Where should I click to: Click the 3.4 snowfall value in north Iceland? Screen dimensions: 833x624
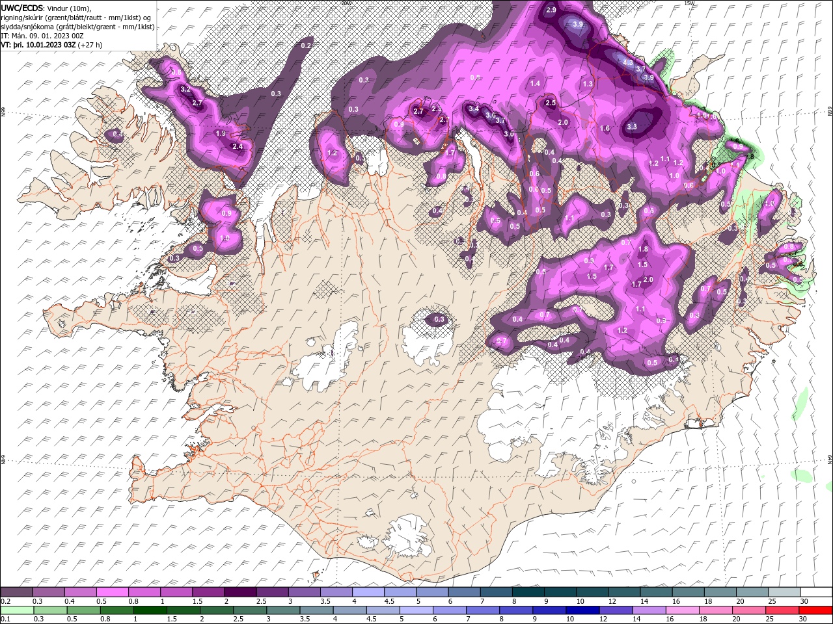pyautogui.click(x=474, y=109)
